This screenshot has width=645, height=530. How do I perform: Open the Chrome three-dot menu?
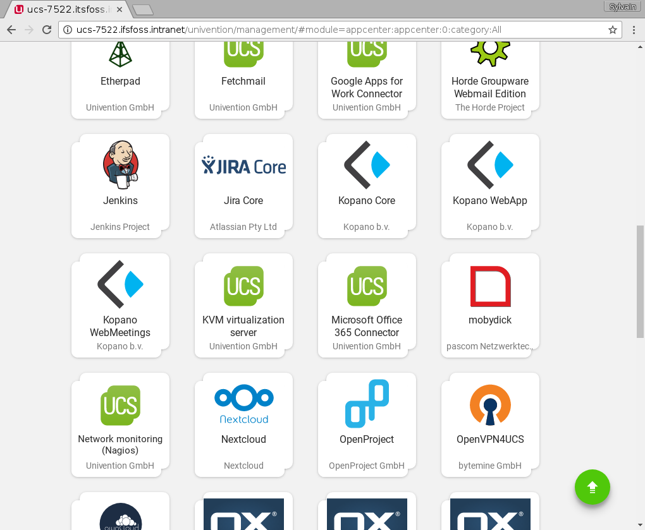pos(634,30)
